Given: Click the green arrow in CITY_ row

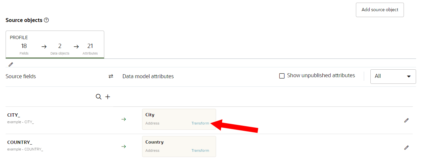Looking at the screenshot, I should coord(124,119).
